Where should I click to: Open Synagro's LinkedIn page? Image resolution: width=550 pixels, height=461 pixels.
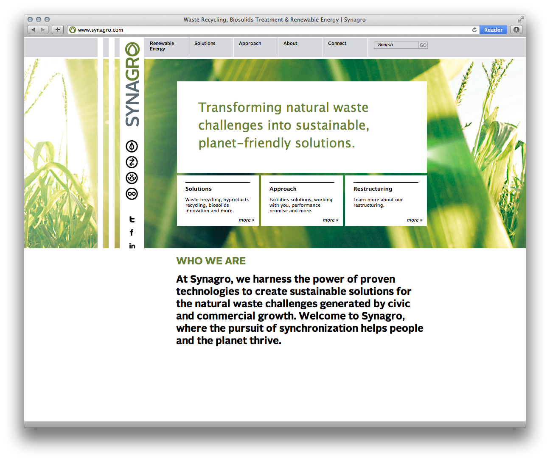coord(132,246)
